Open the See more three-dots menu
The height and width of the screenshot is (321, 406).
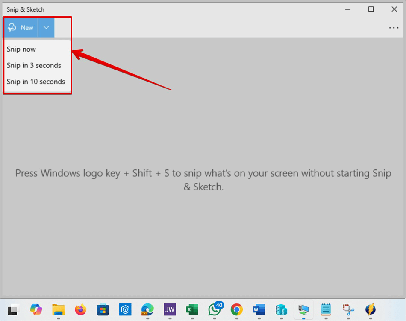(x=393, y=28)
